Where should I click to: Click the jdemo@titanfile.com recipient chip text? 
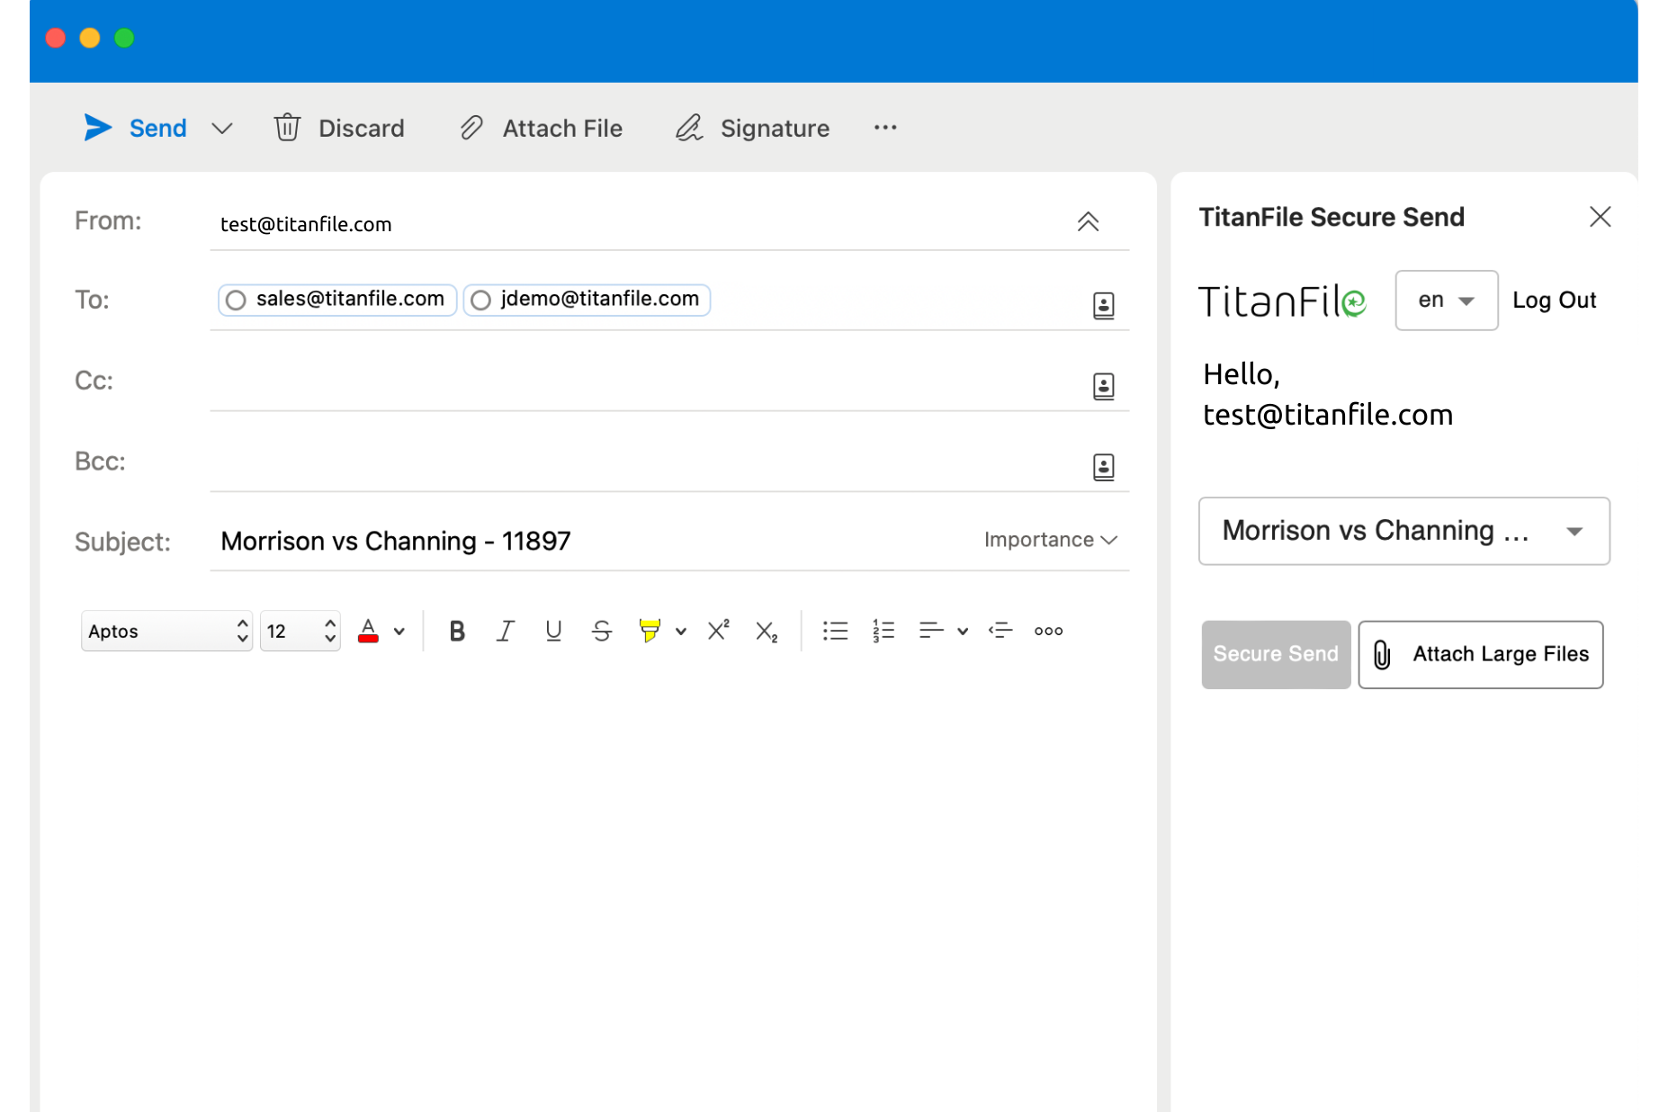pyautogui.click(x=600, y=299)
